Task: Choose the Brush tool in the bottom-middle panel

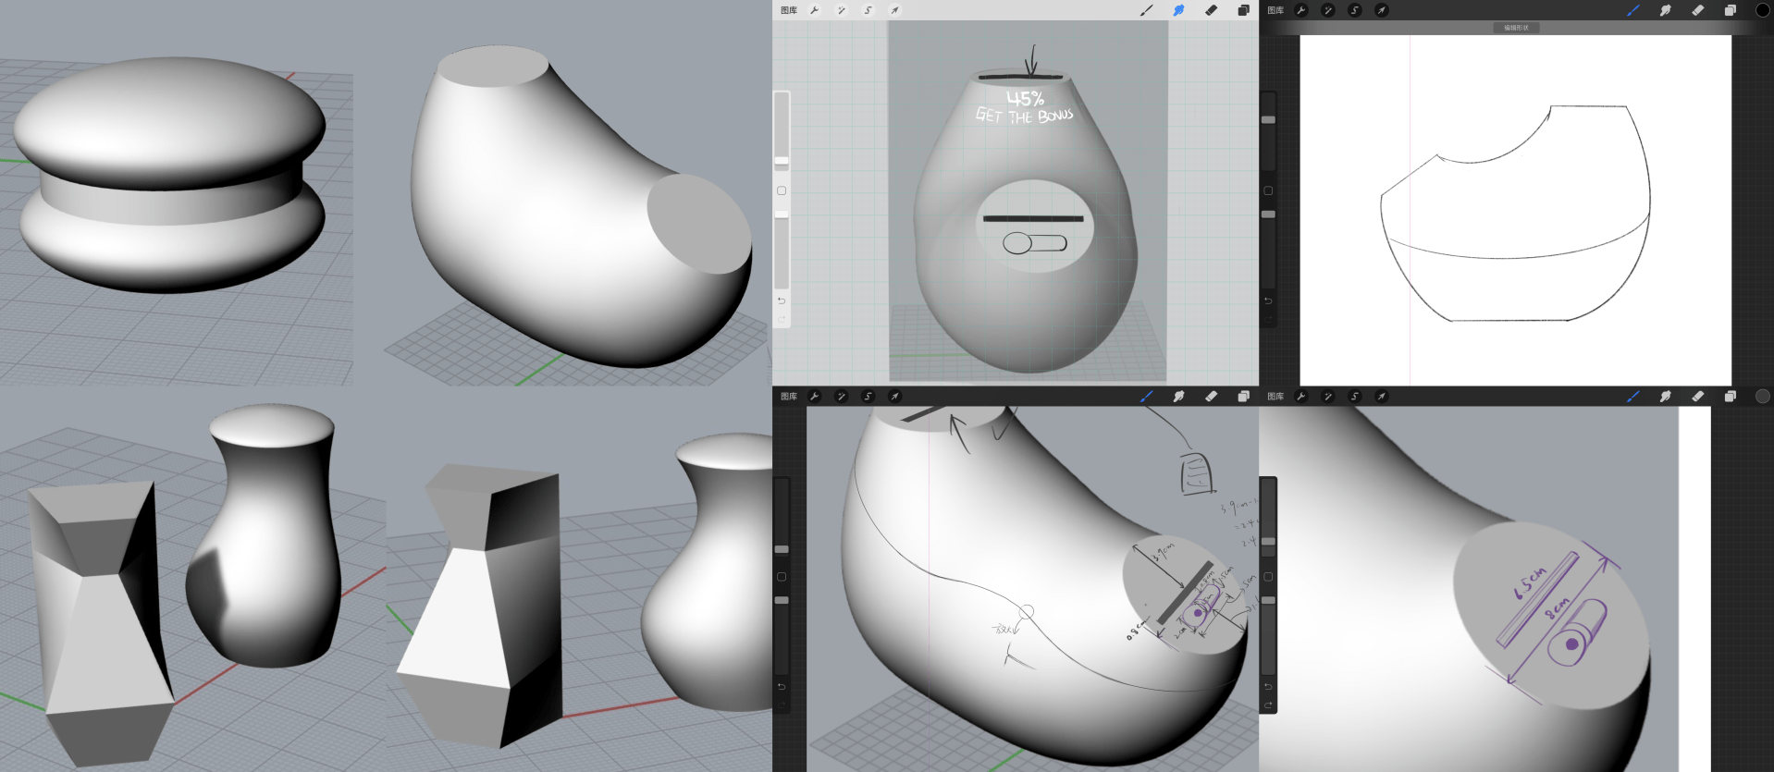Action: 1147,397
